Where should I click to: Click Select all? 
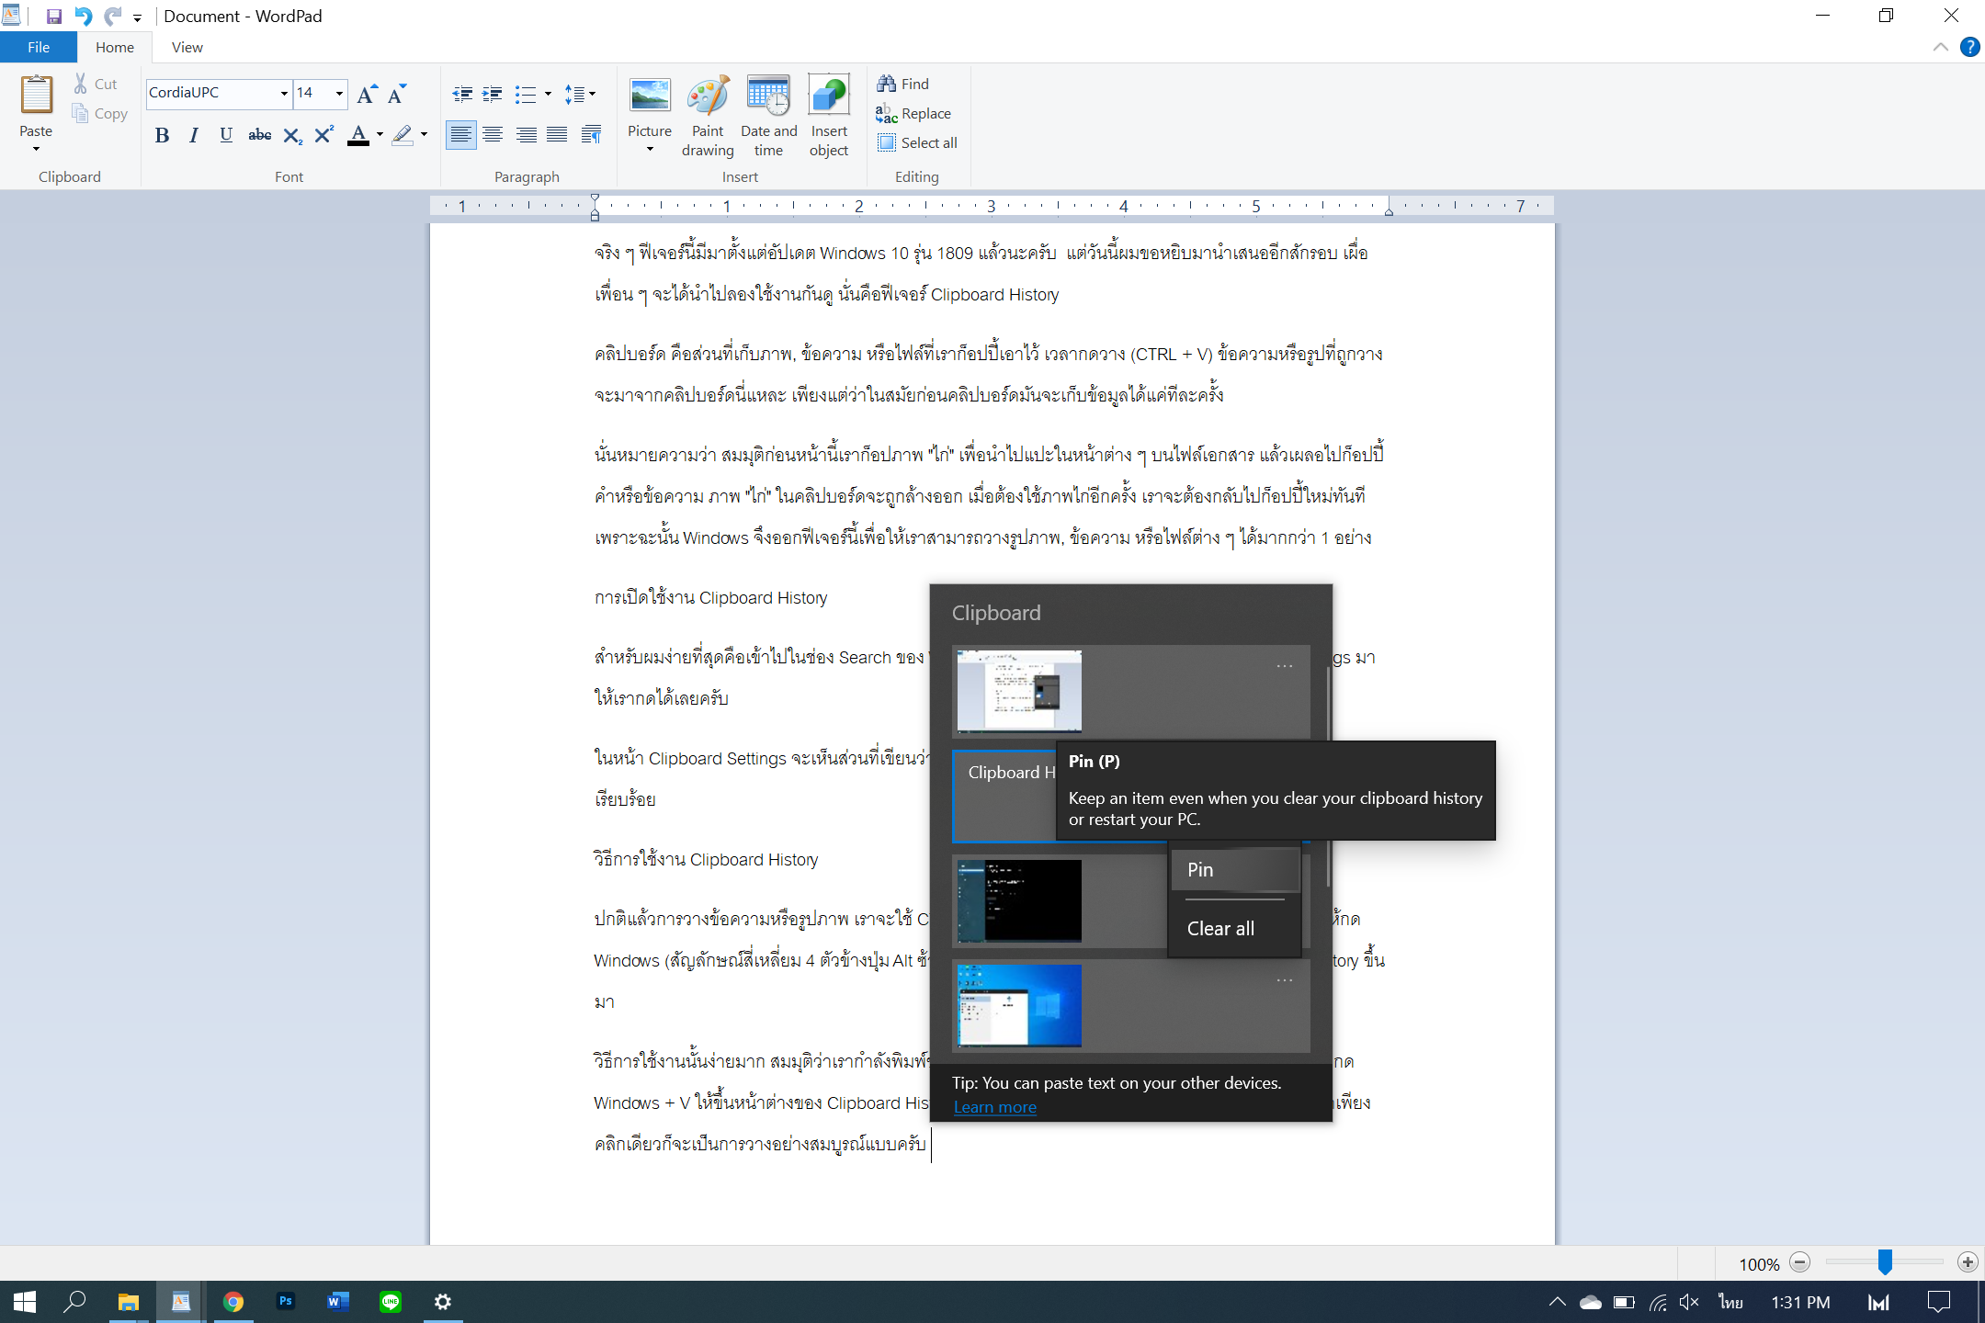point(917,142)
